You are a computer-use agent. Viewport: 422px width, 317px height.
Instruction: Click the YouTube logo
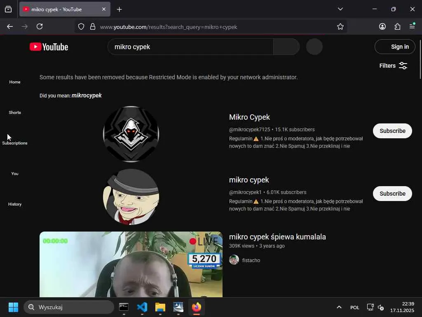point(49,47)
